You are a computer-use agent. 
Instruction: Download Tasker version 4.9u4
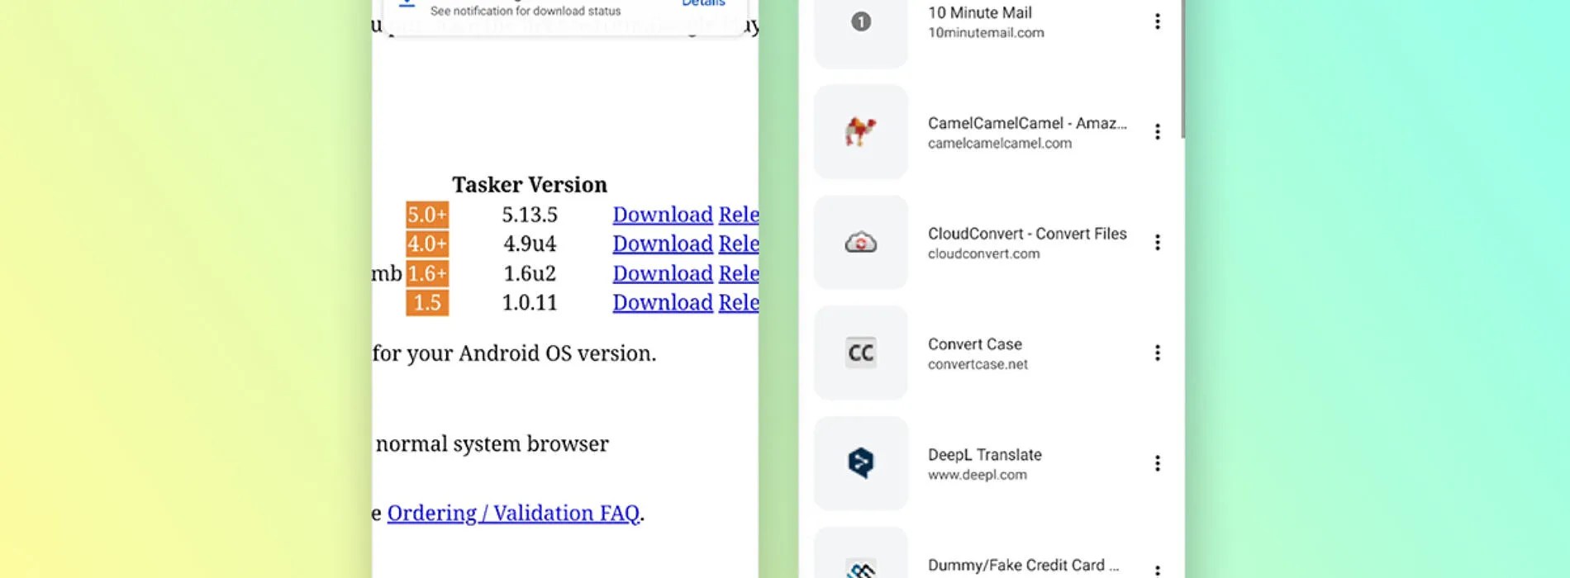pos(663,244)
